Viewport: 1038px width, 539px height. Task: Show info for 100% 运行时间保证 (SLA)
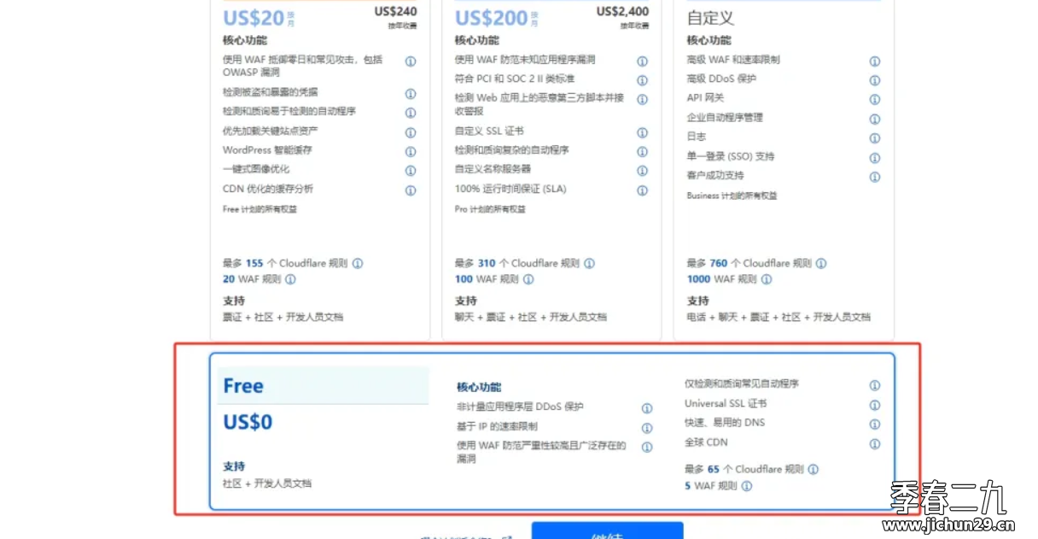pyautogui.click(x=643, y=190)
